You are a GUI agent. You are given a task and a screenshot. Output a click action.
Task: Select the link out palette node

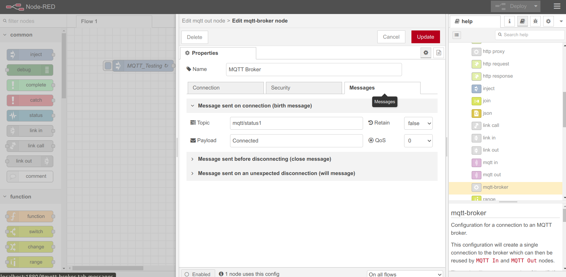coord(30,161)
